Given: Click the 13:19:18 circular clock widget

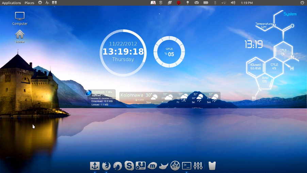Looking at the screenshot, I should point(123,53).
